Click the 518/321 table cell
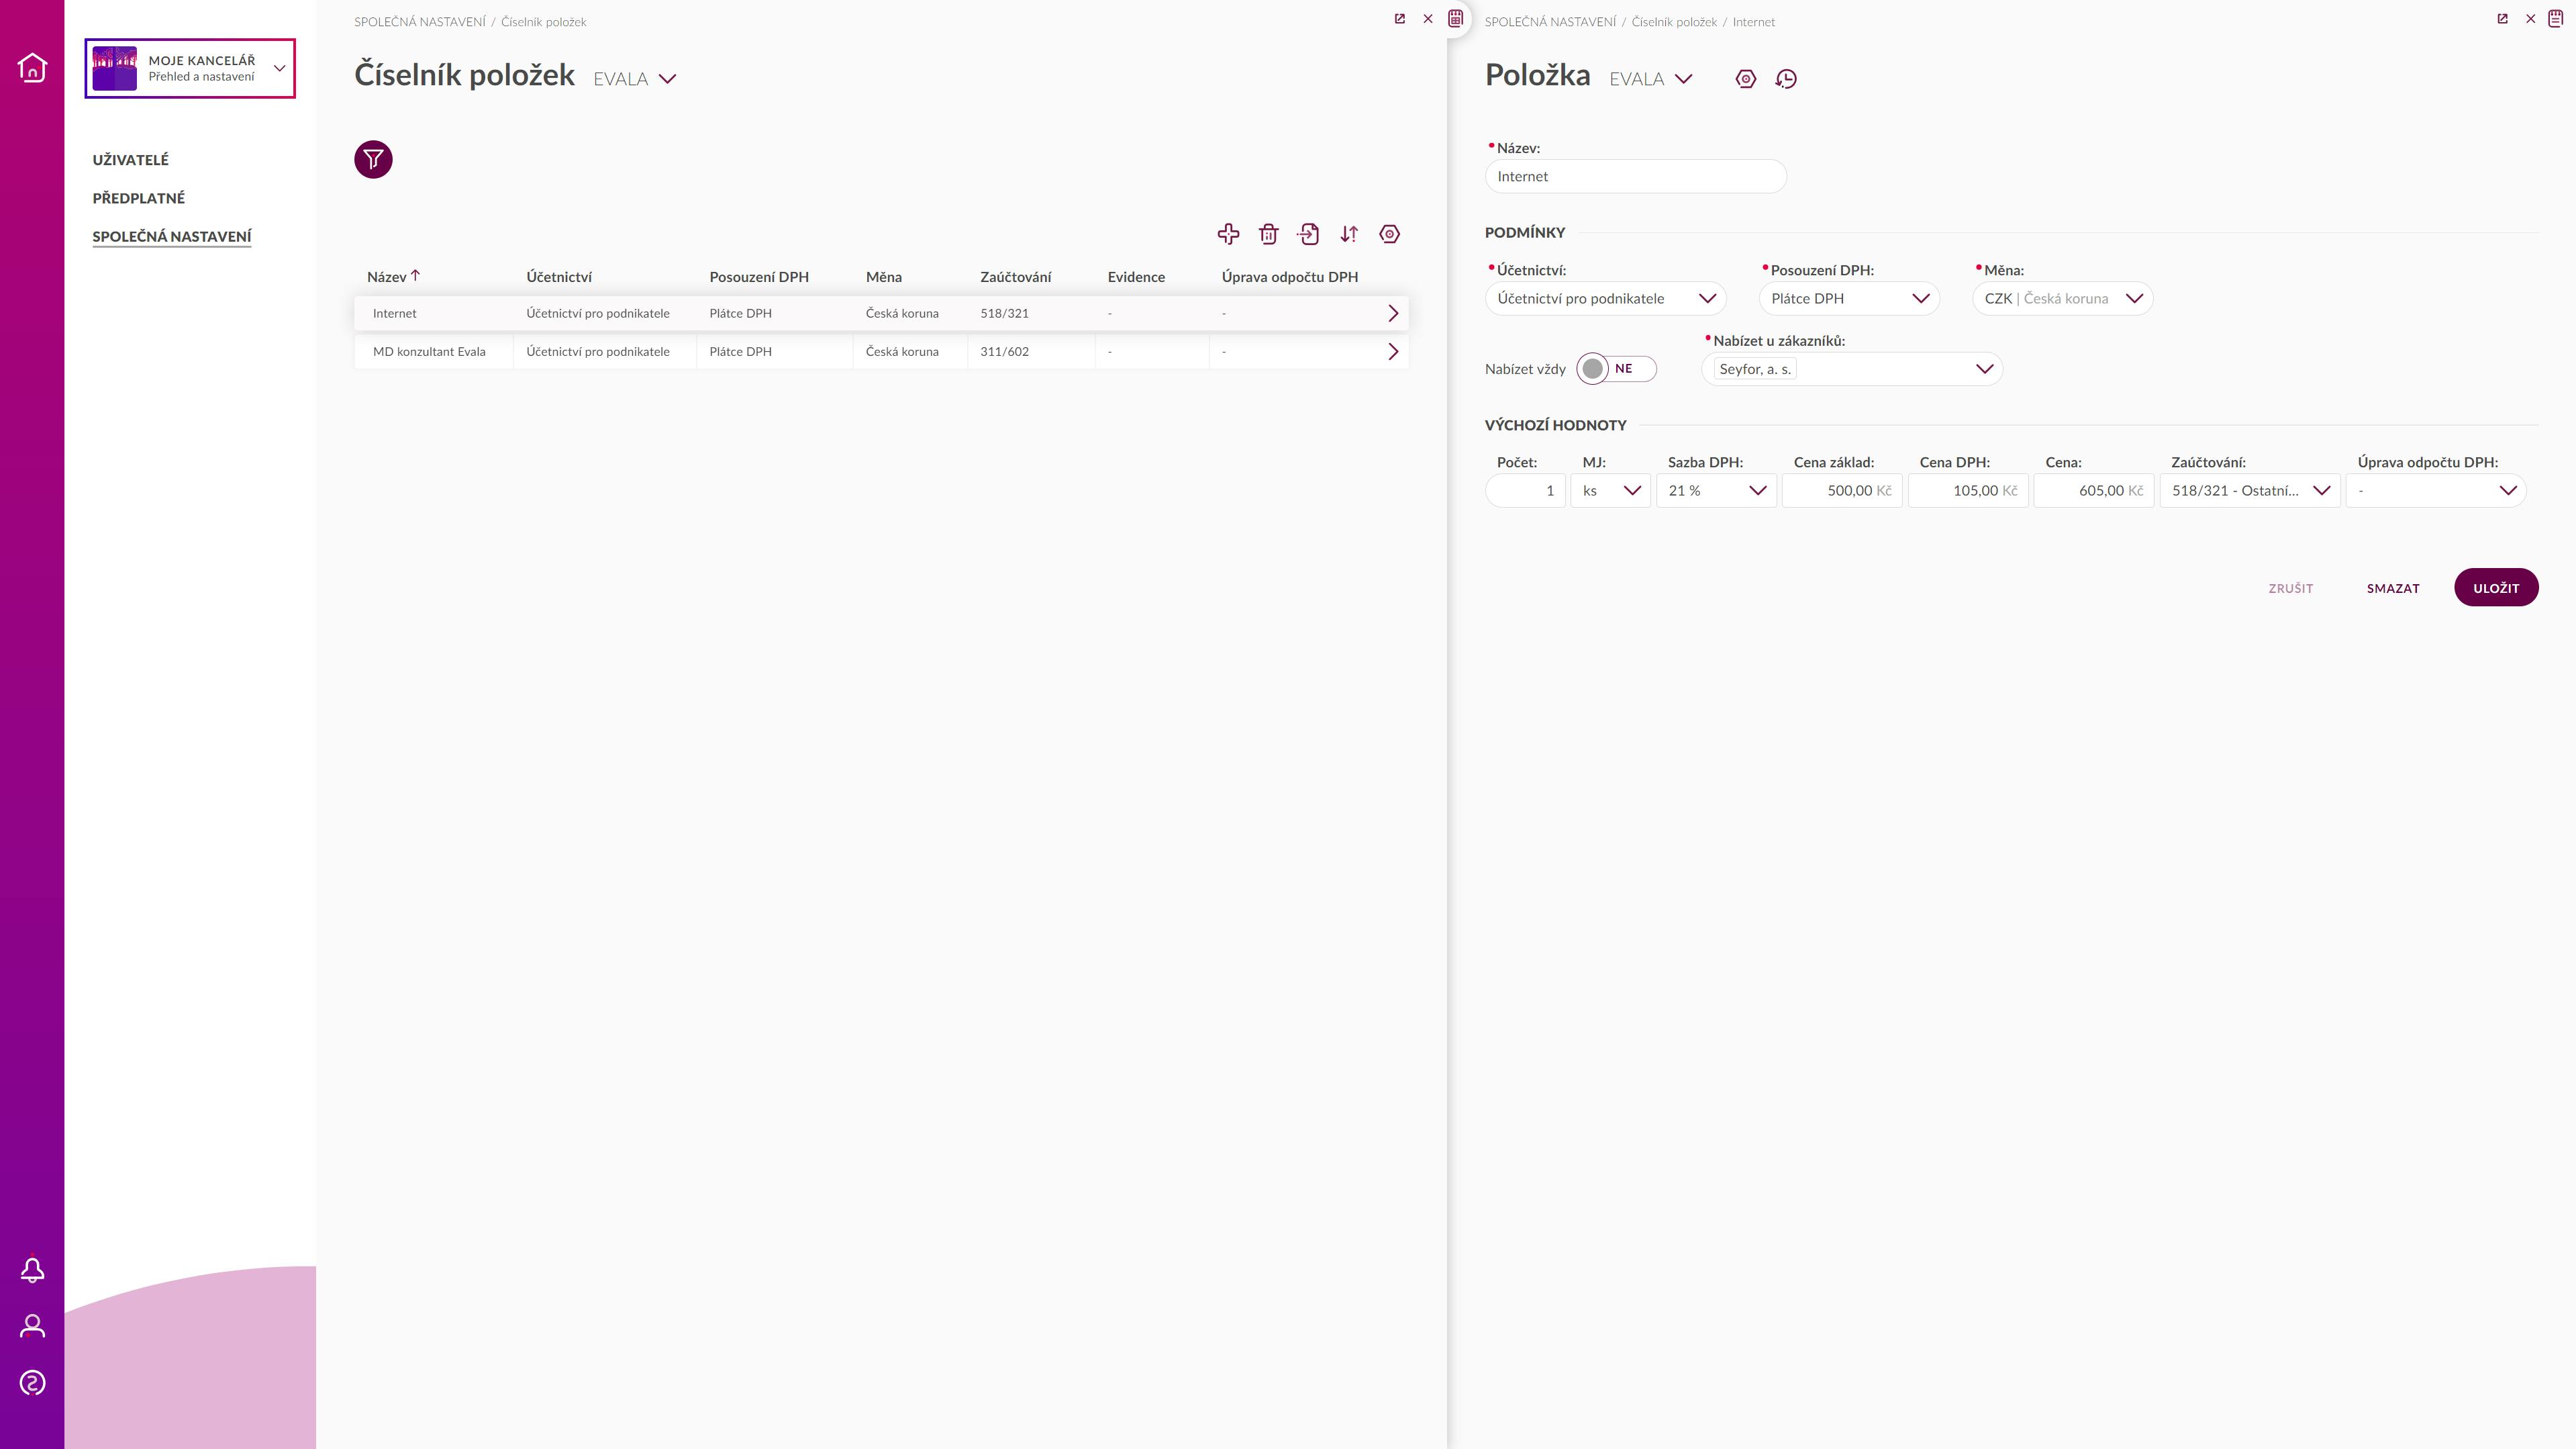This screenshot has height=1449, width=2576. tap(1030, 313)
